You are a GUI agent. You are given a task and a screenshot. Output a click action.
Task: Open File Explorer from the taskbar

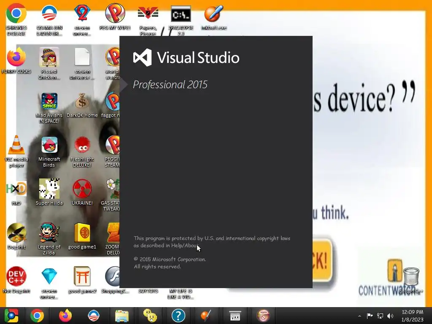point(121,316)
